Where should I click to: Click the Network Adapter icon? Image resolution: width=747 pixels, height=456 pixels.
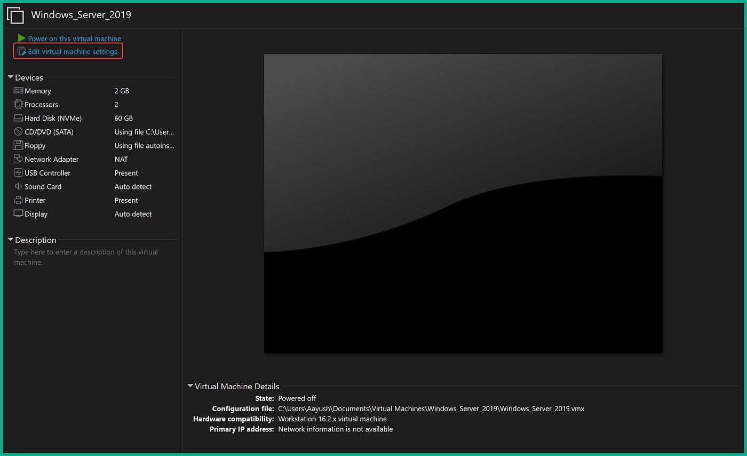click(x=18, y=159)
